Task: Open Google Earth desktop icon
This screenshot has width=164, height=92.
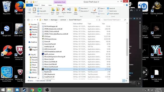Action: coord(7,30)
